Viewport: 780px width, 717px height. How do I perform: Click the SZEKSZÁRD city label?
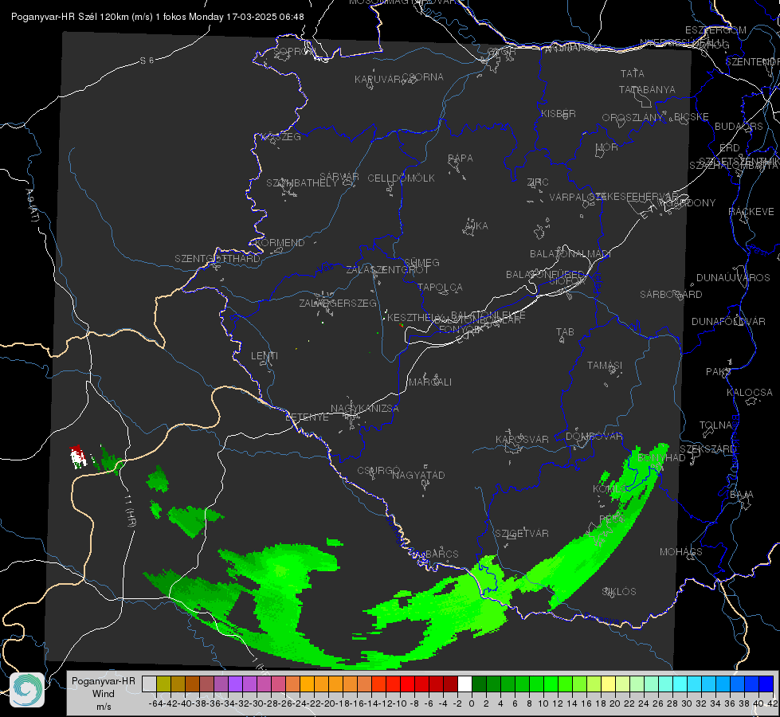pyautogui.click(x=708, y=449)
